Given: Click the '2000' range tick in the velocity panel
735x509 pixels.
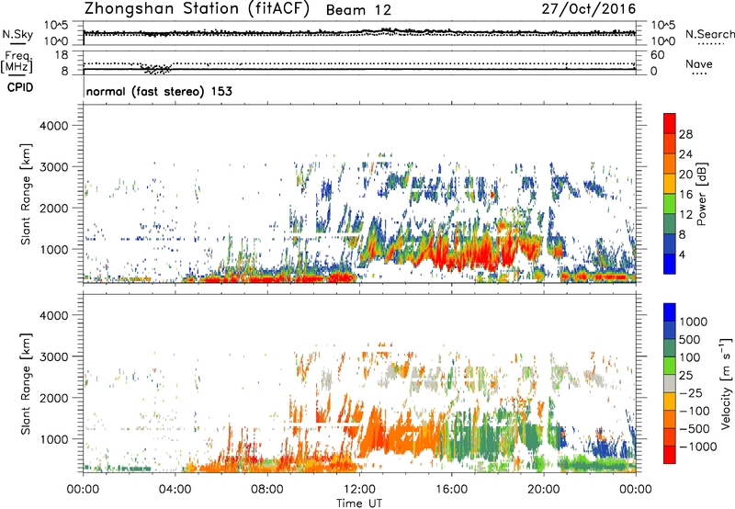Looking at the screenshot, I should pos(53,398).
